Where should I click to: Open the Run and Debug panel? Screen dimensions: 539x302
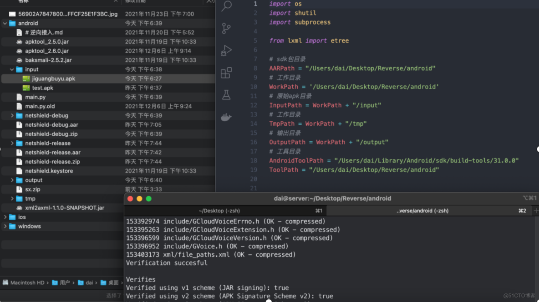[x=225, y=51]
